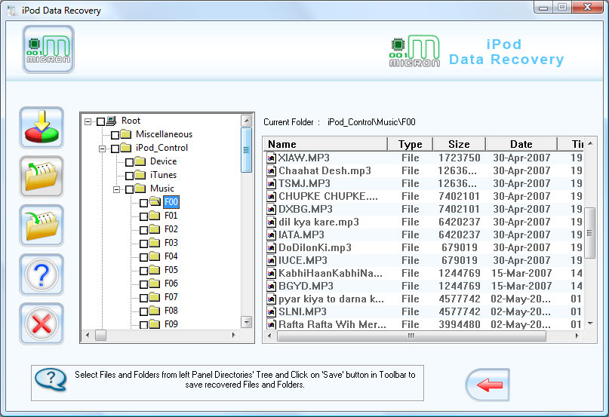The width and height of the screenshot is (609, 417).
Task: Collapse the Music tree node
Action: coord(116,189)
